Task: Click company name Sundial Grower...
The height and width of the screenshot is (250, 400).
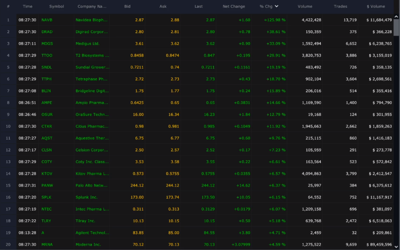Action: point(92,67)
